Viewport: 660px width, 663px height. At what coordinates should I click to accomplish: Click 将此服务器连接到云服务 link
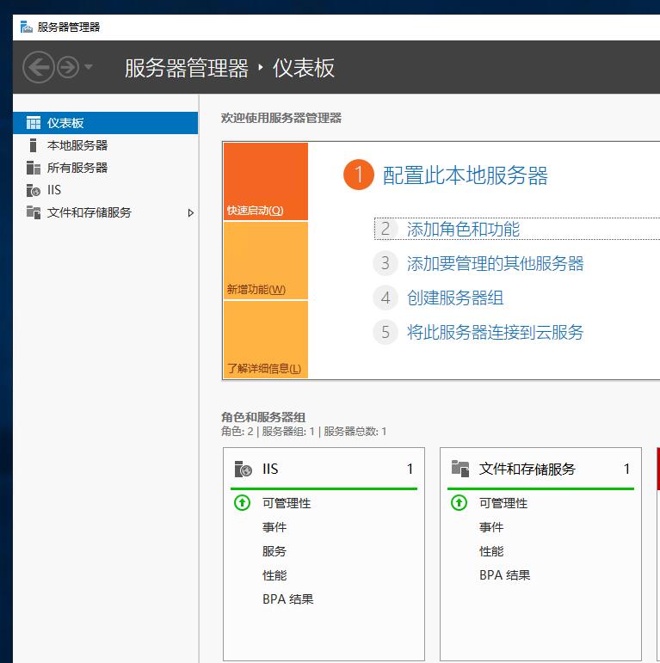(x=495, y=332)
